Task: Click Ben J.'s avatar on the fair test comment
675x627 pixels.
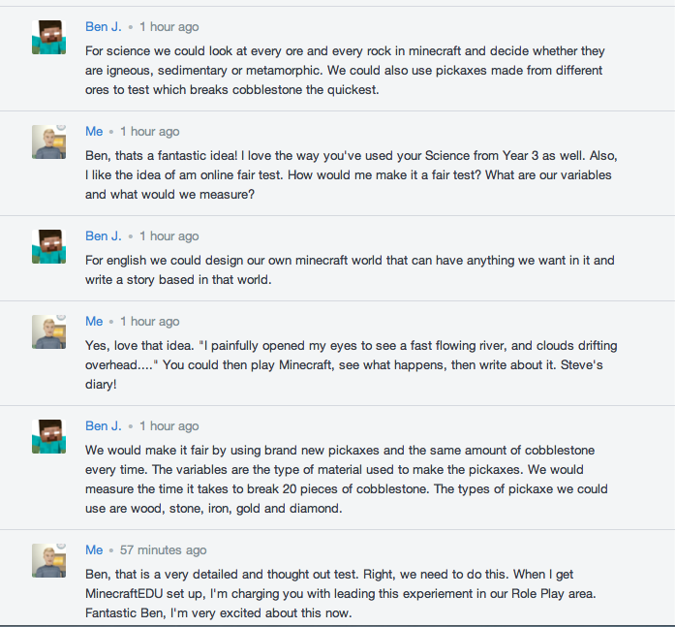Action: (49, 436)
